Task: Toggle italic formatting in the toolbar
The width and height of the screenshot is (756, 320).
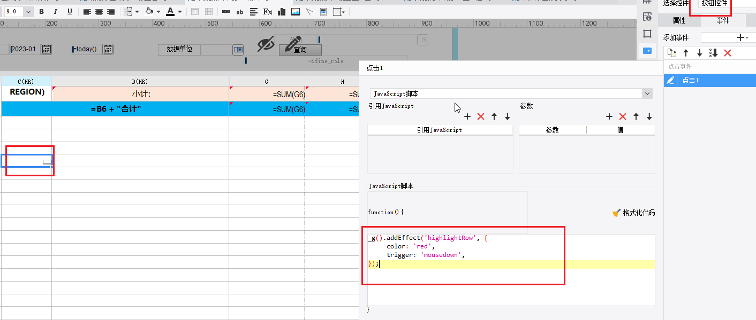Action: click(x=56, y=11)
